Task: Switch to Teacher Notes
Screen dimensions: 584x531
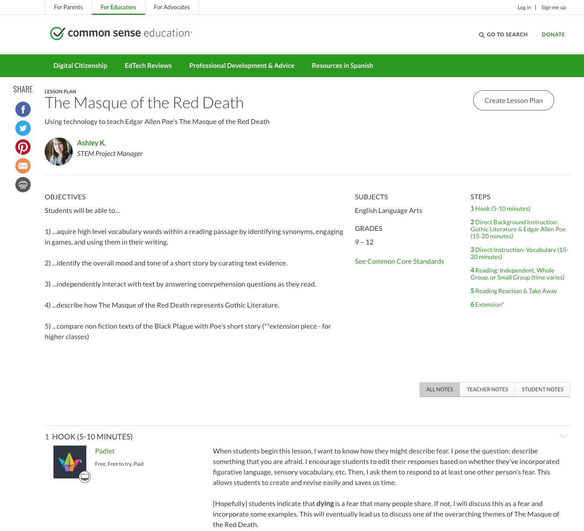Action: pos(487,389)
